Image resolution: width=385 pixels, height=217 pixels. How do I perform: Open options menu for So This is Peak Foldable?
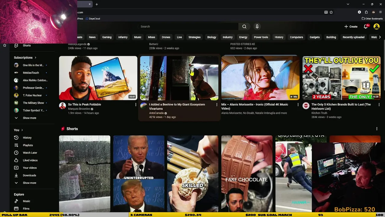[136, 105]
